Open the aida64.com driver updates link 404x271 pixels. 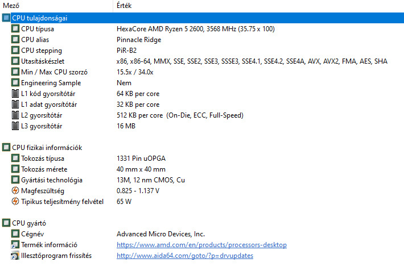point(185,256)
